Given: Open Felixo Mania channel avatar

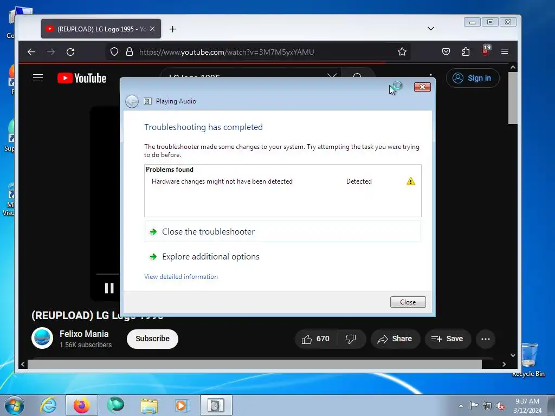Looking at the screenshot, I should pos(42,338).
